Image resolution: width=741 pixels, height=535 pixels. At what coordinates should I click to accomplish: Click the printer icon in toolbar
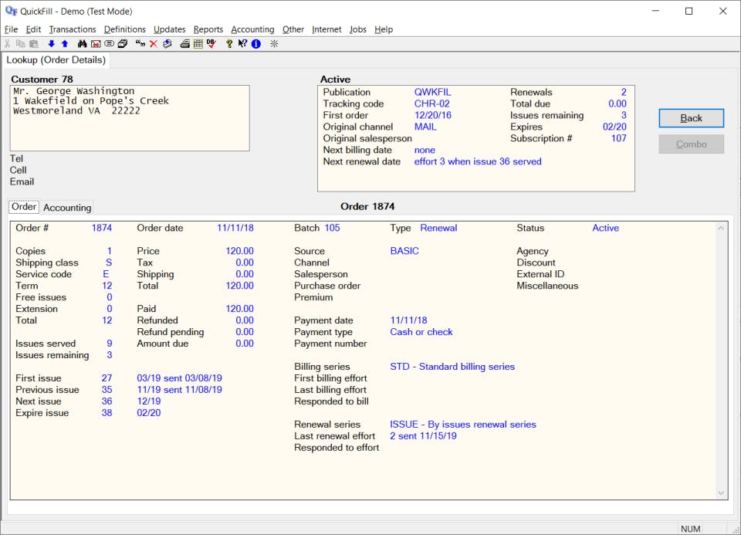click(185, 44)
